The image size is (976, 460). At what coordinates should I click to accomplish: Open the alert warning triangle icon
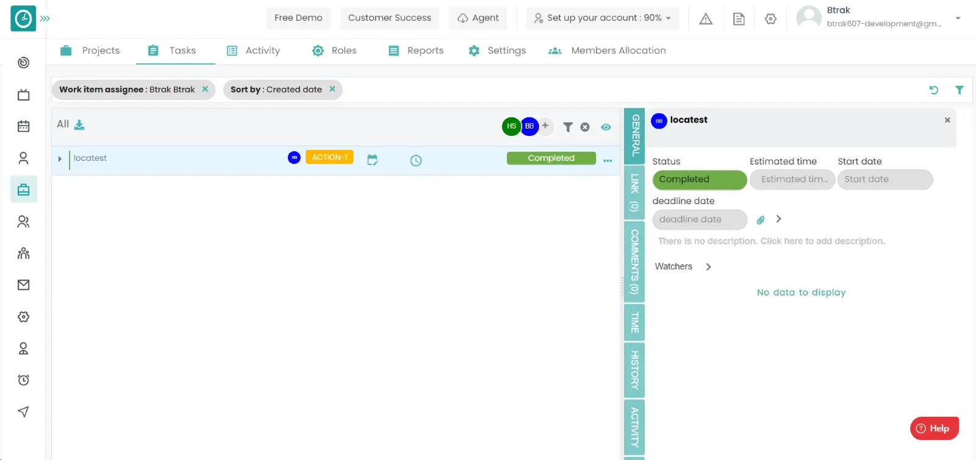click(706, 19)
